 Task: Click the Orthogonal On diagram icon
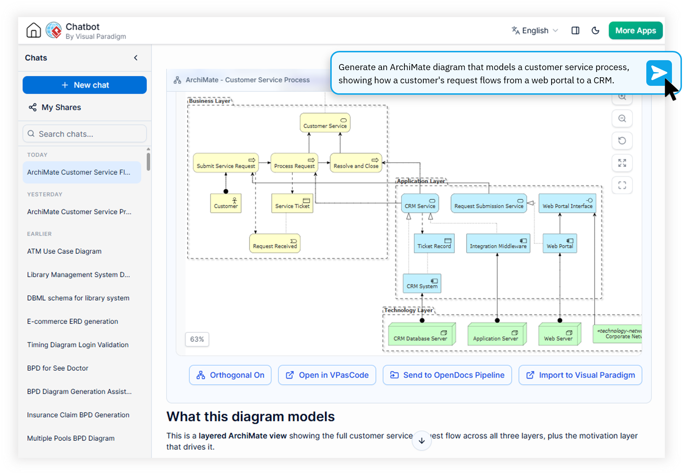click(x=201, y=375)
